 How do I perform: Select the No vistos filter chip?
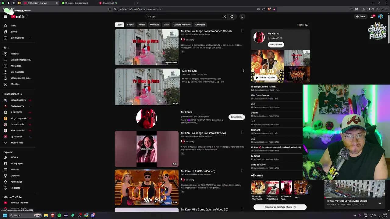pyautogui.click(x=154, y=25)
